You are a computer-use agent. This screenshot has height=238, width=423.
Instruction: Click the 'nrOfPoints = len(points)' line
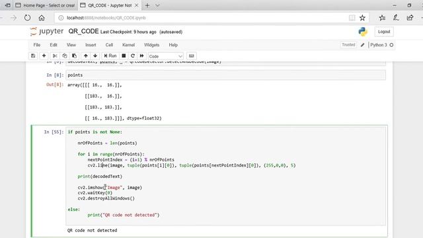coord(107,143)
